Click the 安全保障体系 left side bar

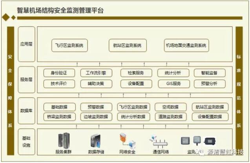pos(10,91)
